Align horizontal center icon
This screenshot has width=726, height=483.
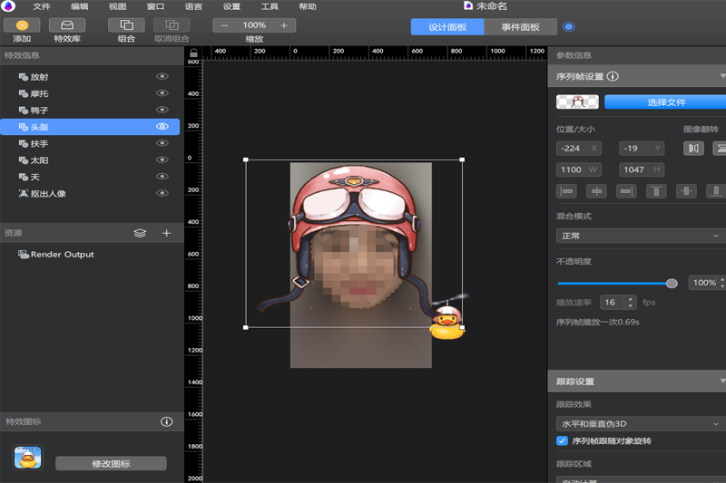(x=596, y=191)
